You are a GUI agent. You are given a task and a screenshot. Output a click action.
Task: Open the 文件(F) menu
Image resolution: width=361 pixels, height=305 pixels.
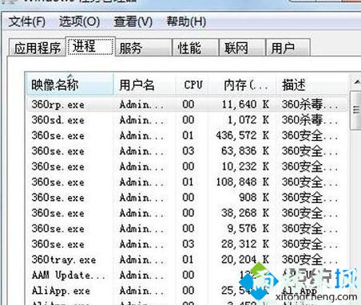(26, 22)
